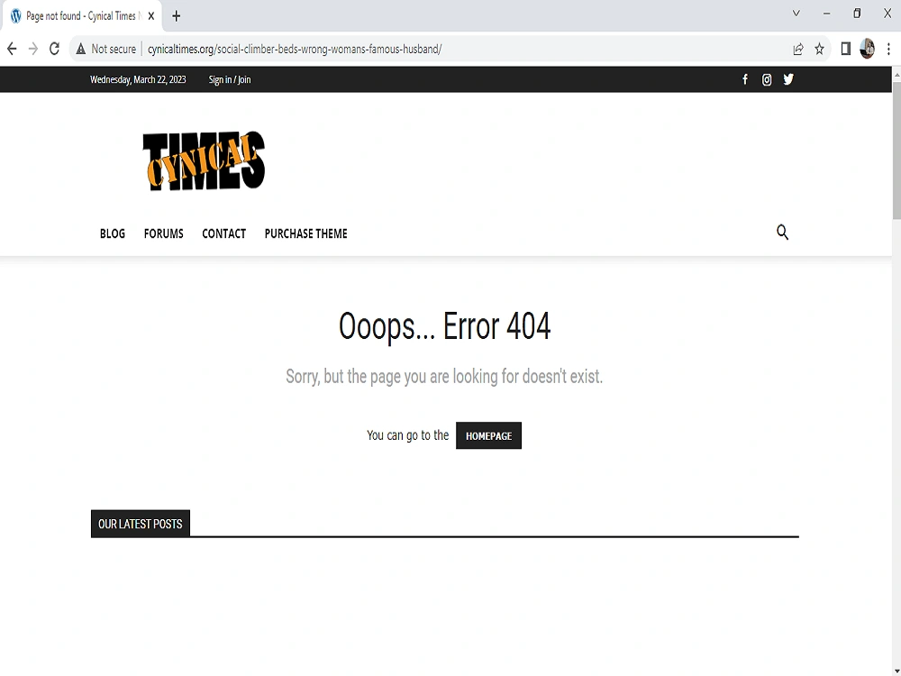Share this page via the share icon
Viewport: 901px width, 676px height.
(797, 49)
